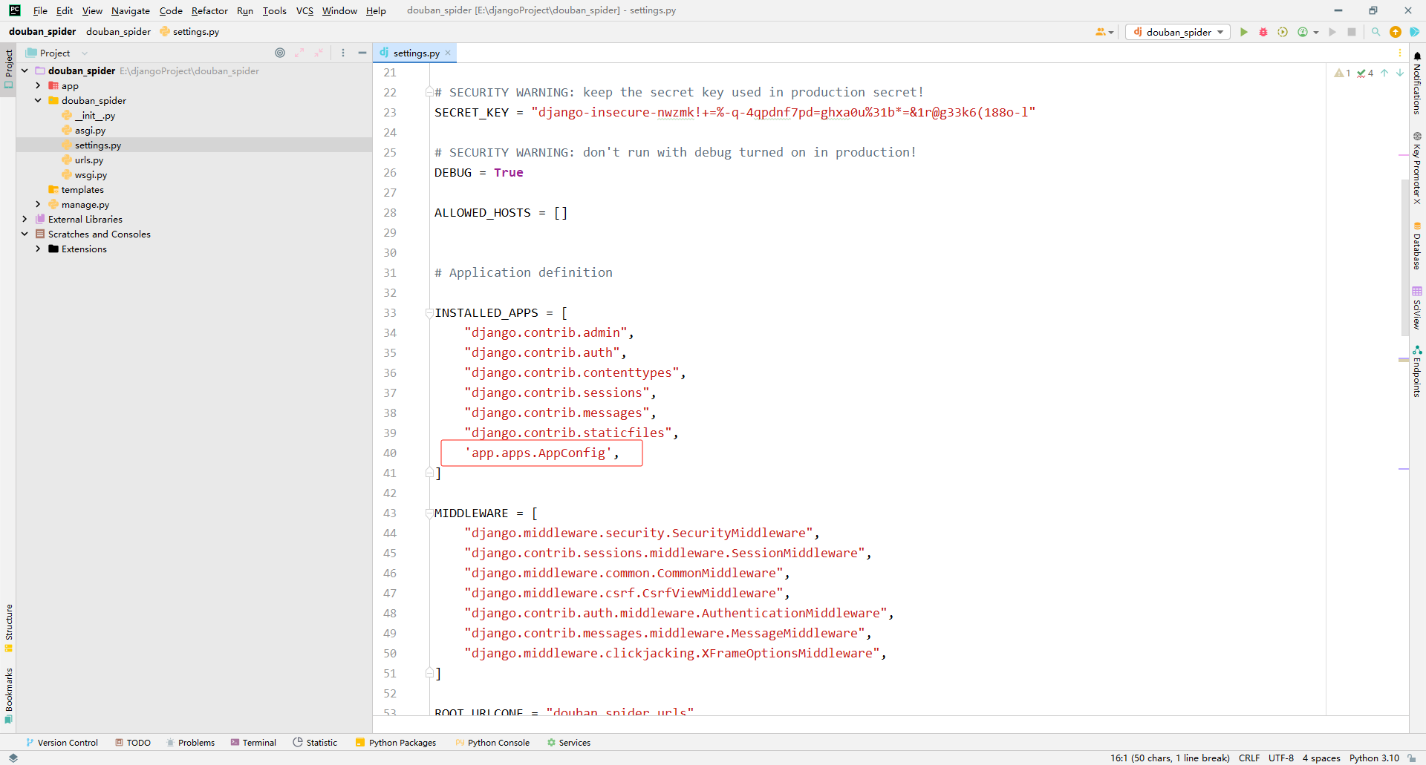Click the Stop square icon

coord(1352,32)
